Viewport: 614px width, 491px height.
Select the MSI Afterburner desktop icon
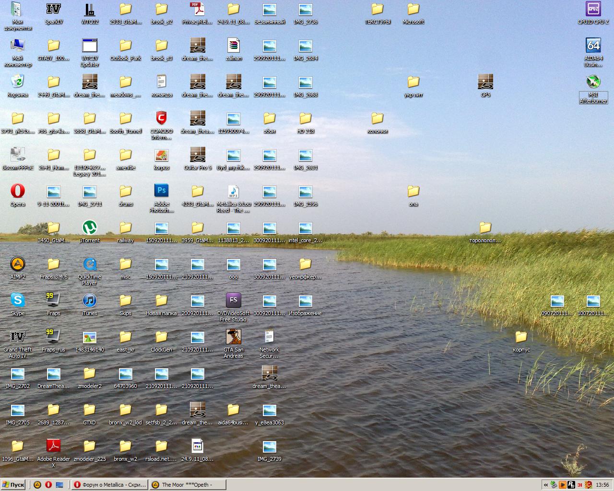click(x=593, y=82)
